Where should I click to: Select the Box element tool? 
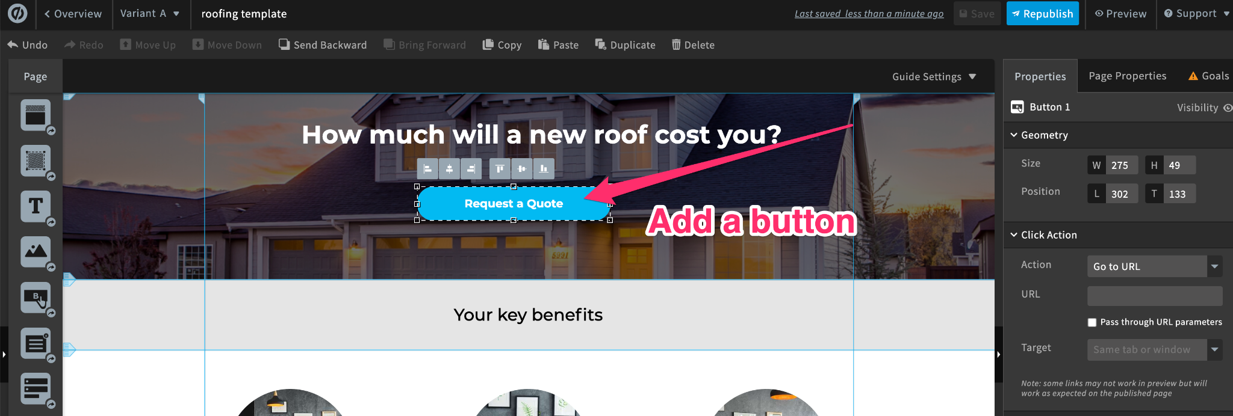coord(36,161)
